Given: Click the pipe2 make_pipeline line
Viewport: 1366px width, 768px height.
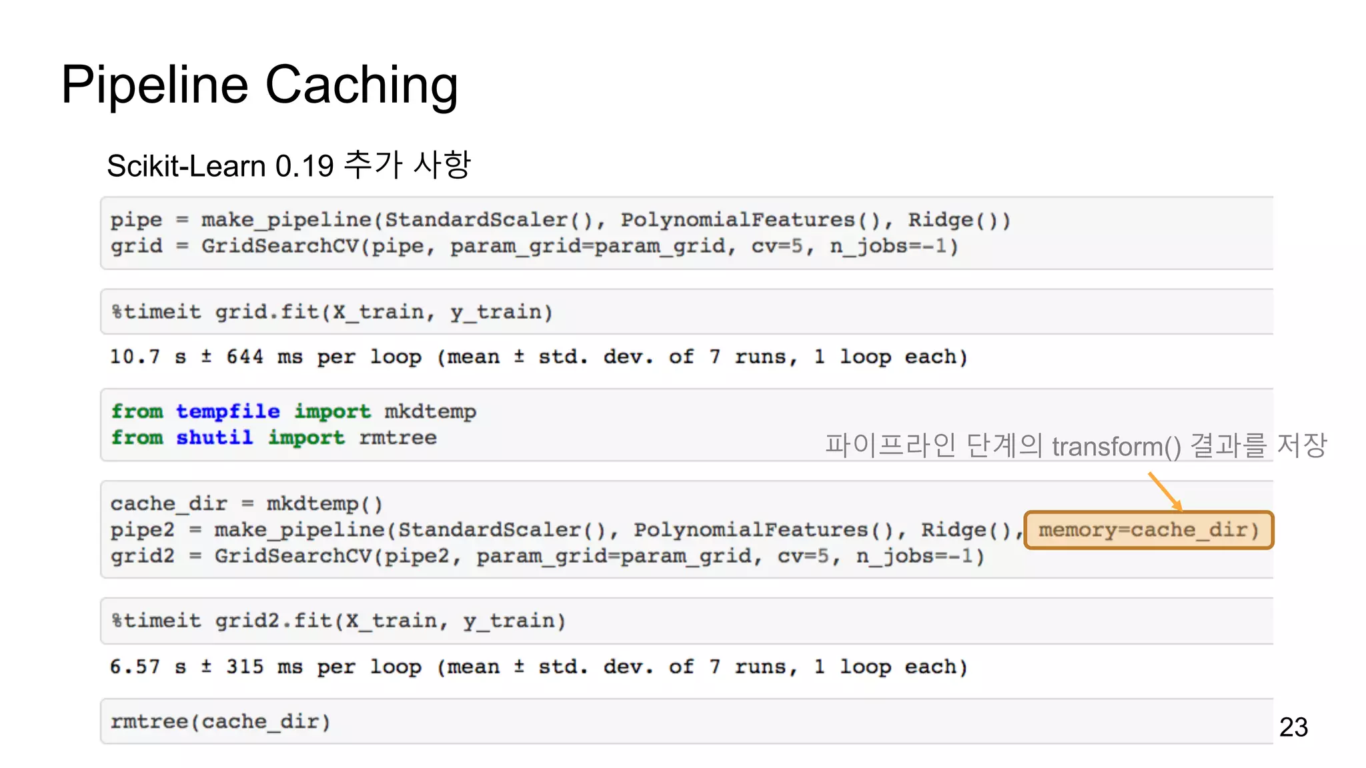Looking at the screenshot, I should click(x=567, y=531).
